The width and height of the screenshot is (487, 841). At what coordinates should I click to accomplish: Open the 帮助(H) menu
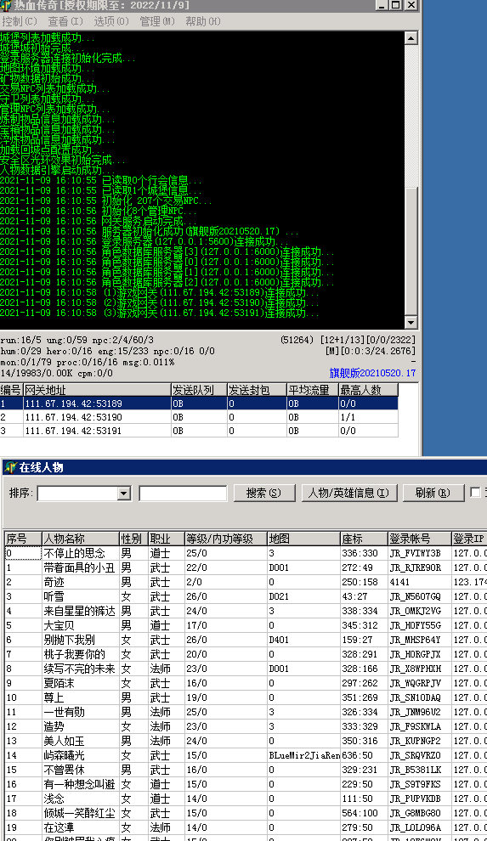pyautogui.click(x=203, y=21)
